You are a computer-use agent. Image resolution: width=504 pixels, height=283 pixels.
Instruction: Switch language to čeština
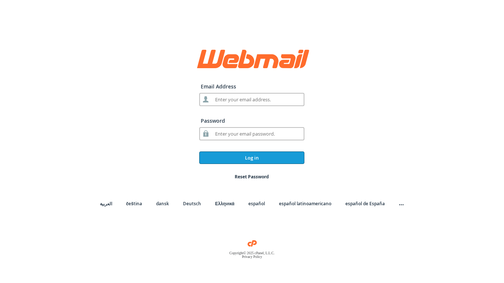(x=134, y=204)
